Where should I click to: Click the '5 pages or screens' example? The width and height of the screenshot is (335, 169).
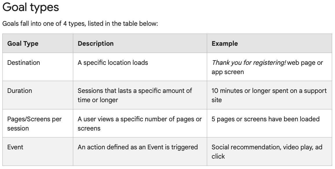[266, 119]
